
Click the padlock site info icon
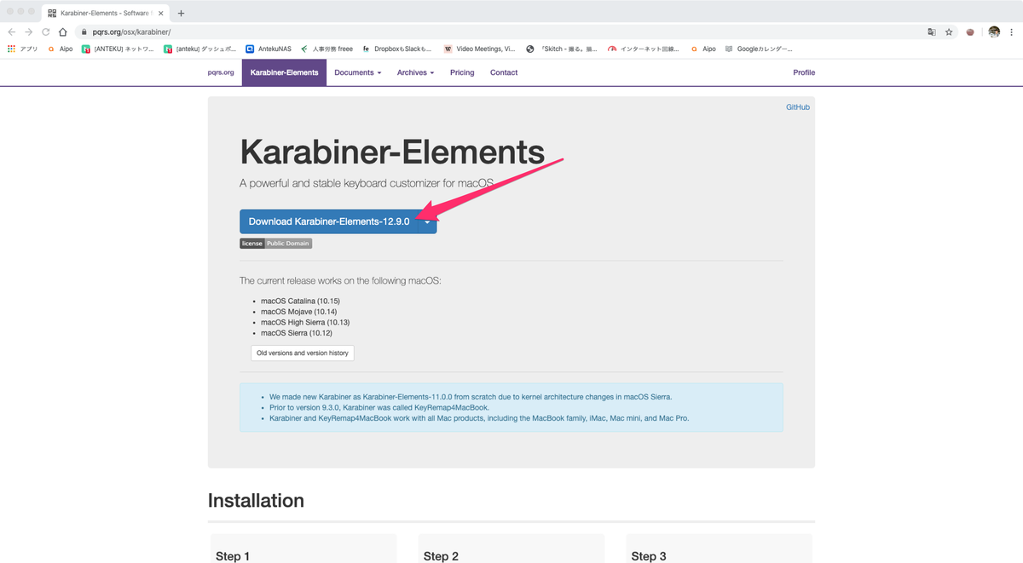[84, 32]
